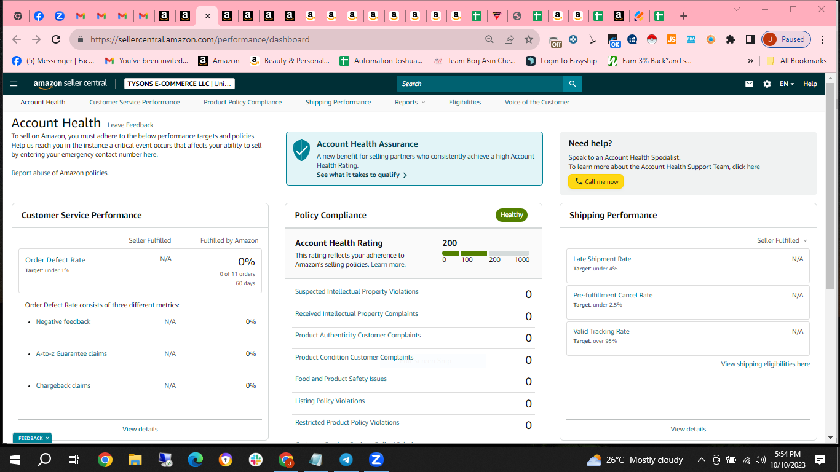Open the Late Shipment Rate link
The image size is (840, 472).
[602, 259]
